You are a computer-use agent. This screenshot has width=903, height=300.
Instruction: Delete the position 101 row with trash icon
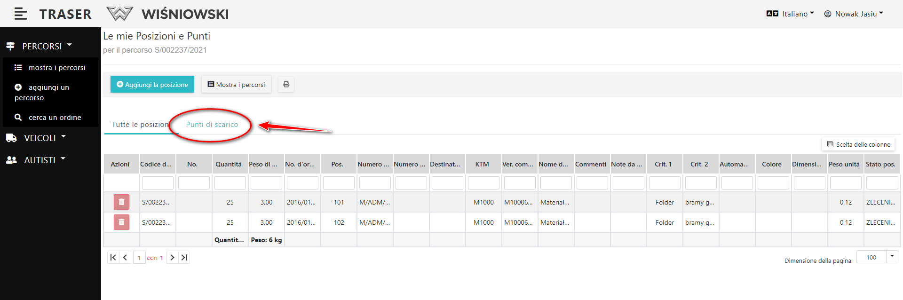pos(121,202)
